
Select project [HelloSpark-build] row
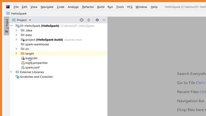(x=59, y=40)
